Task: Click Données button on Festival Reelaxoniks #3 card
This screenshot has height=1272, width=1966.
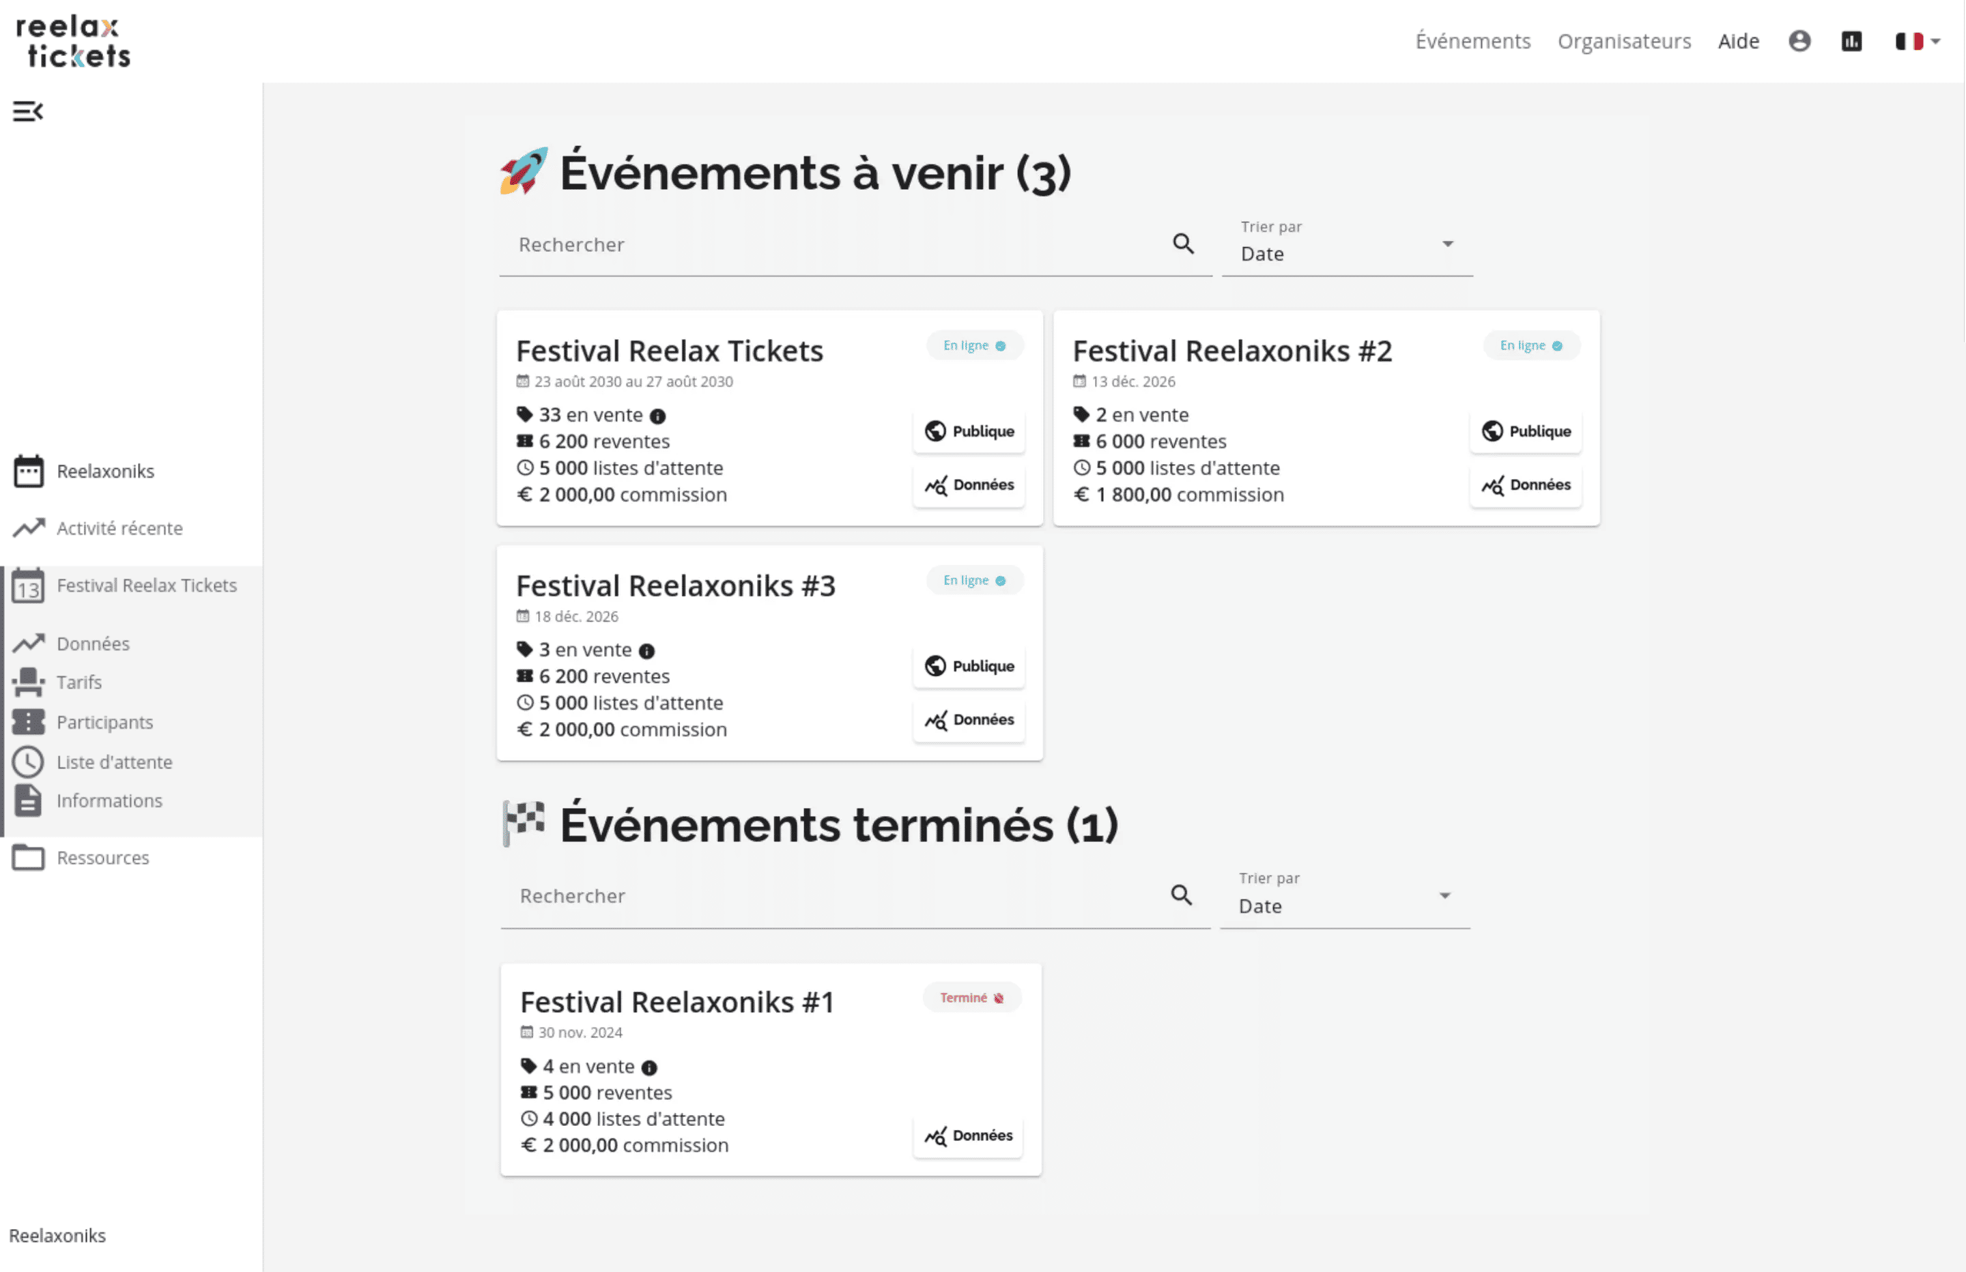Action: [969, 719]
